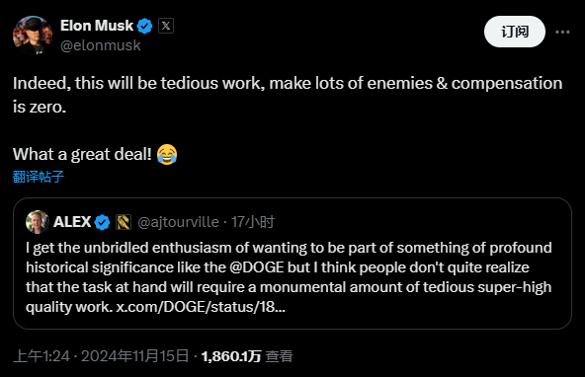Viewport: 585px width, 377px height.
Task: Click the 1,860.1万 查看 view count
Action: pyautogui.click(x=247, y=356)
